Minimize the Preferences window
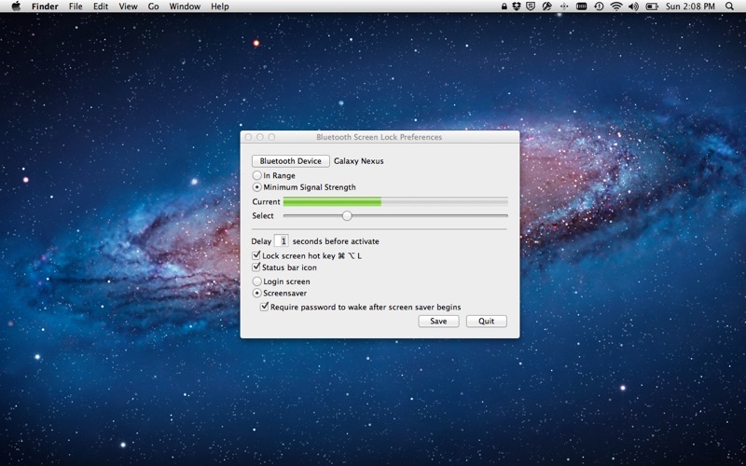The width and height of the screenshot is (746, 466). [x=260, y=137]
